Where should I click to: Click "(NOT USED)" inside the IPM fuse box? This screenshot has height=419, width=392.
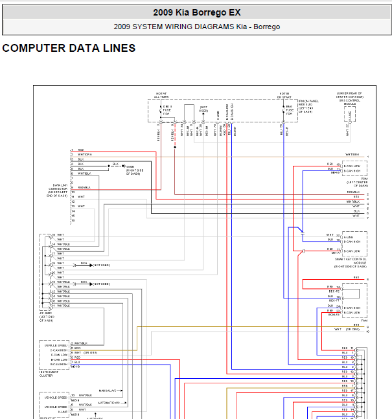[203, 109]
